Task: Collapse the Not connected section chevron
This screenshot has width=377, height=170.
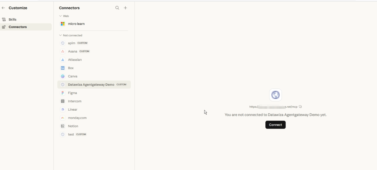Action: [x=61, y=35]
